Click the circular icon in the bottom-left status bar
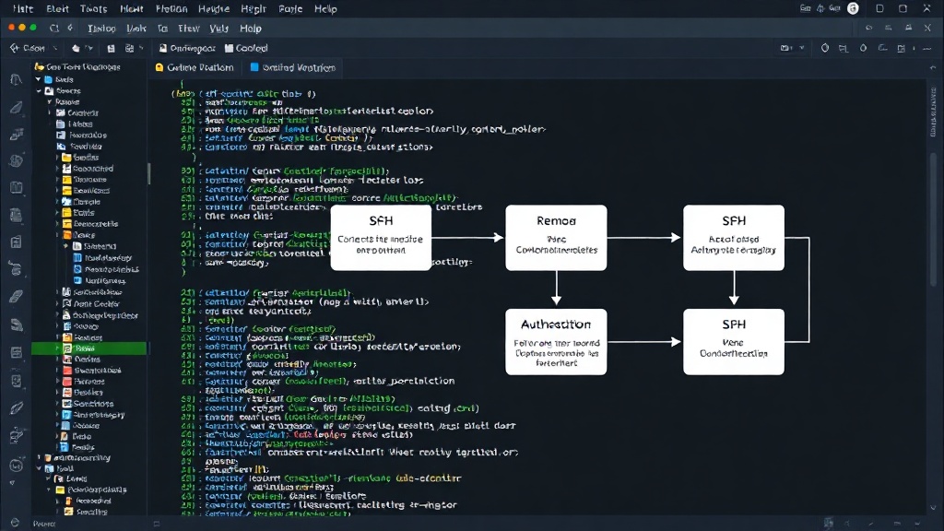The height and width of the screenshot is (531, 944). [x=15, y=524]
